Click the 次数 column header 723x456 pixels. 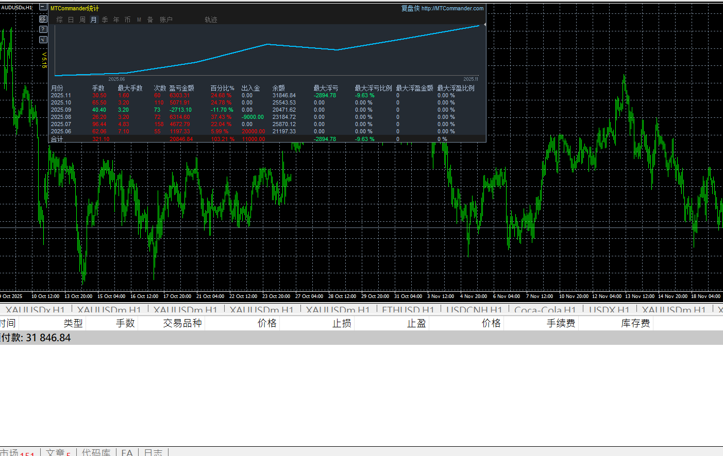tap(160, 88)
